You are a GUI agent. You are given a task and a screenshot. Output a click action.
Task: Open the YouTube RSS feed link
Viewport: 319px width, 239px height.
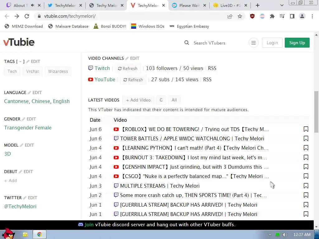tap(207, 79)
